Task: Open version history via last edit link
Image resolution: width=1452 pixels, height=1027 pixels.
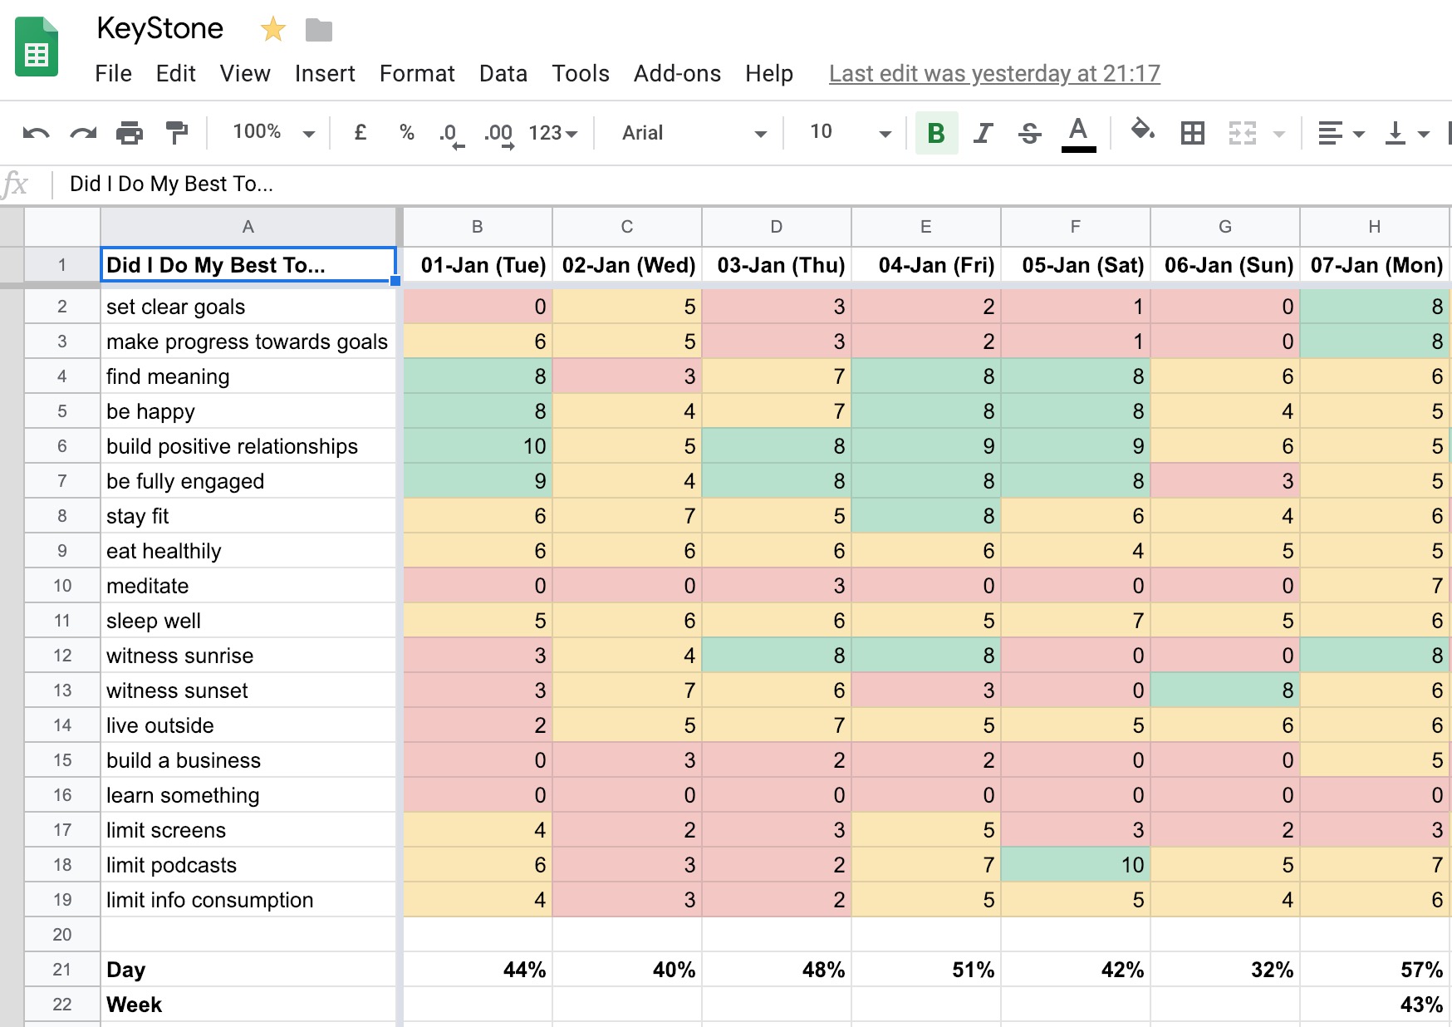Action: click(x=993, y=73)
